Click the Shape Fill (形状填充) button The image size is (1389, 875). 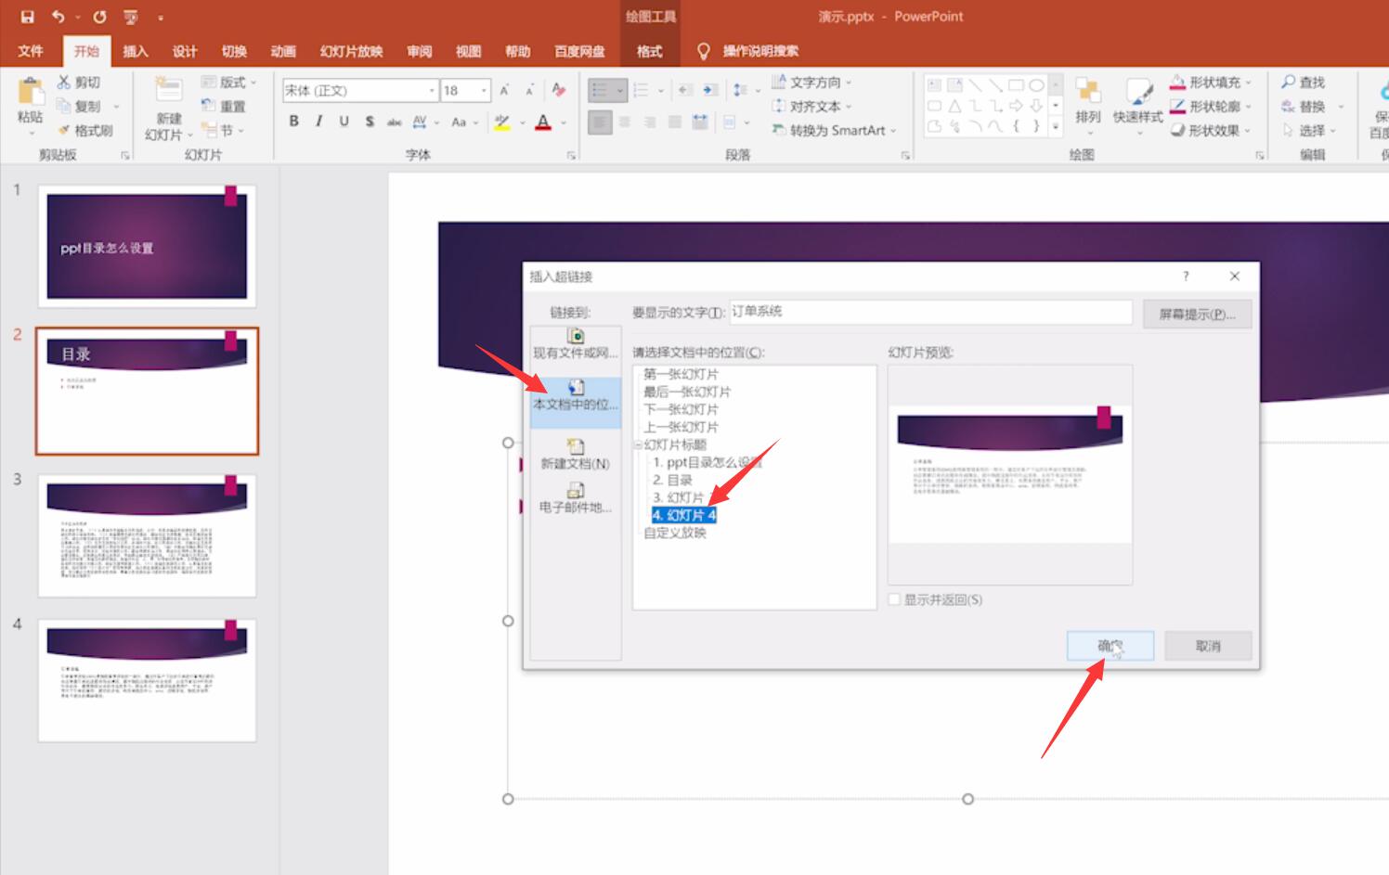pyautogui.click(x=1210, y=83)
